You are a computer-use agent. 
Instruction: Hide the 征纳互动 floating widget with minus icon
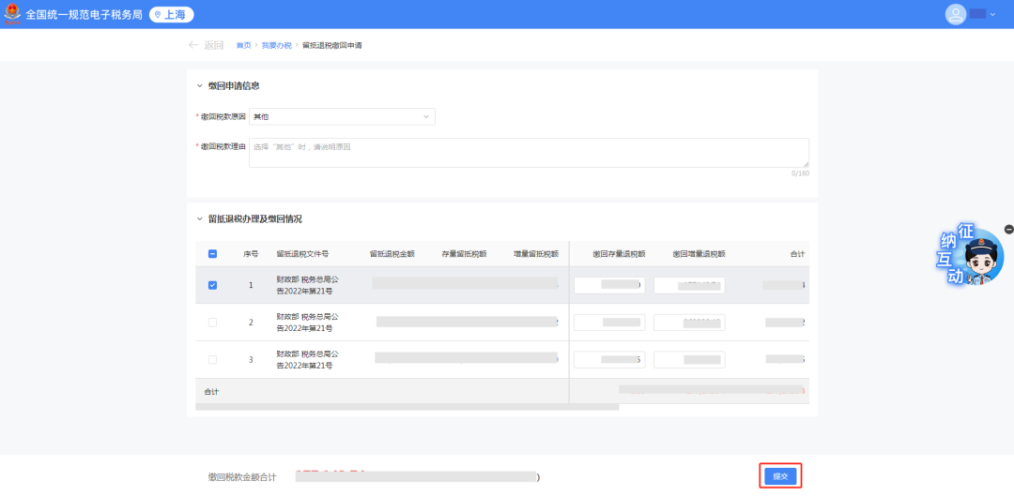[1008, 229]
